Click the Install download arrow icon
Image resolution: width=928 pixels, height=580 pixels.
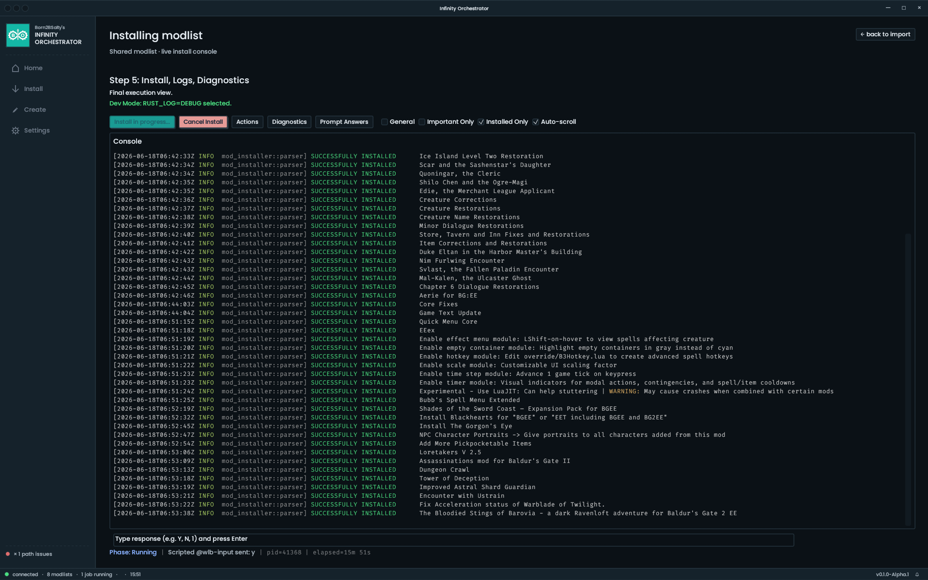(15, 89)
